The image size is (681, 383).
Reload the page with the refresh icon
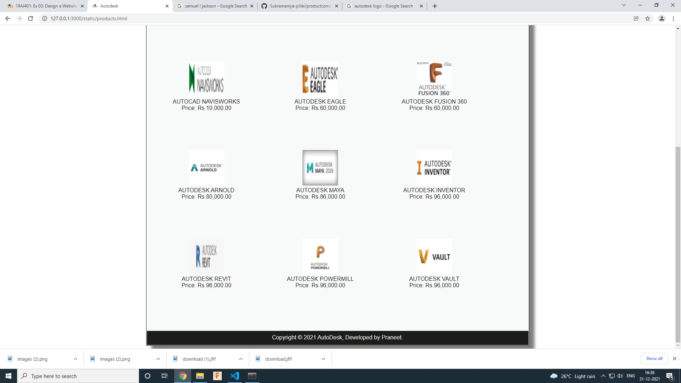point(31,18)
